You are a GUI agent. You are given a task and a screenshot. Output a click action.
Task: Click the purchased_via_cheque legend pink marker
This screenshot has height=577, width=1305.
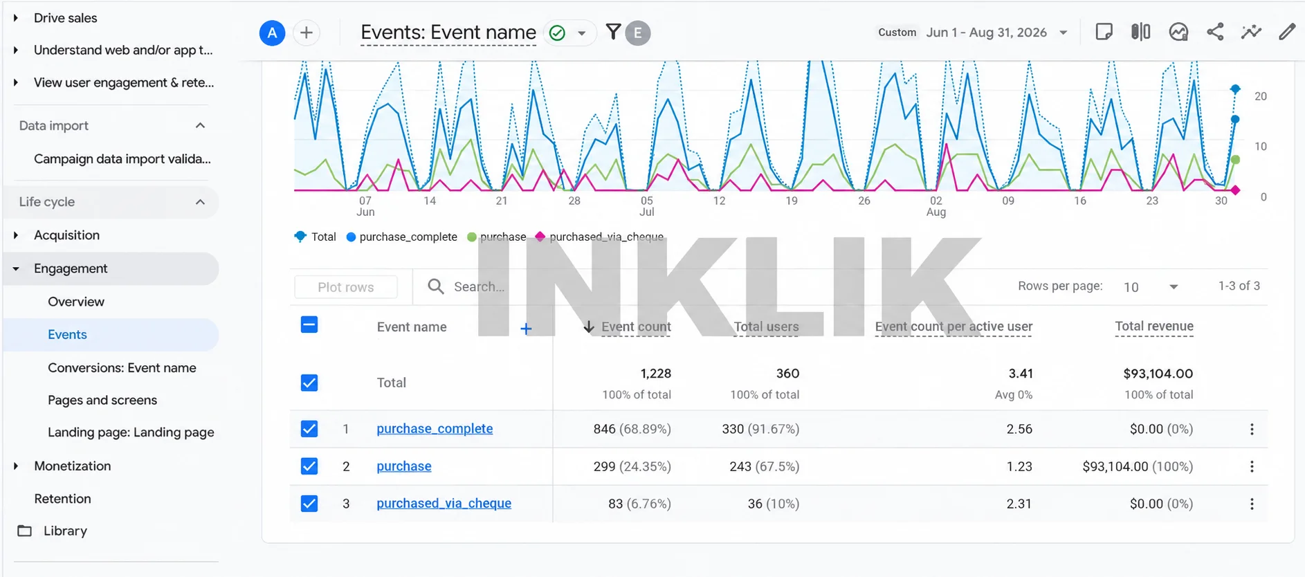(540, 237)
